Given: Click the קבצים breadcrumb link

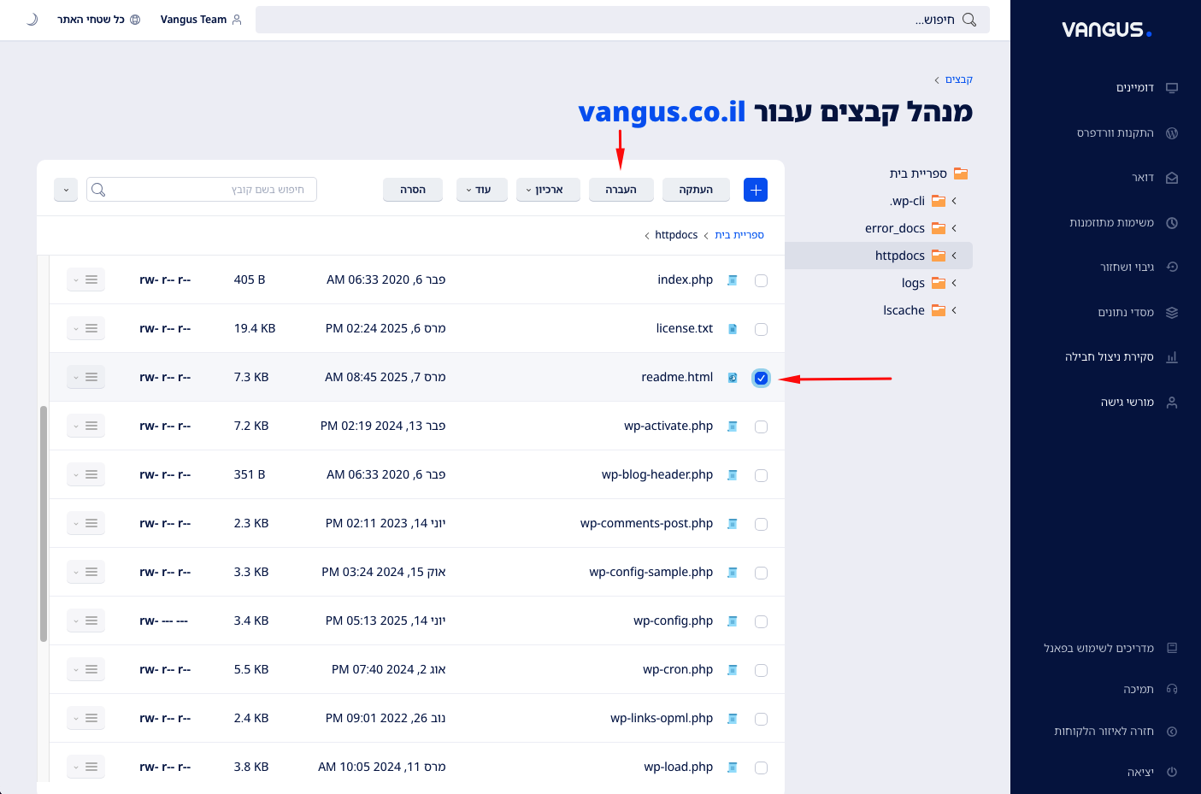Looking at the screenshot, I should [959, 79].
